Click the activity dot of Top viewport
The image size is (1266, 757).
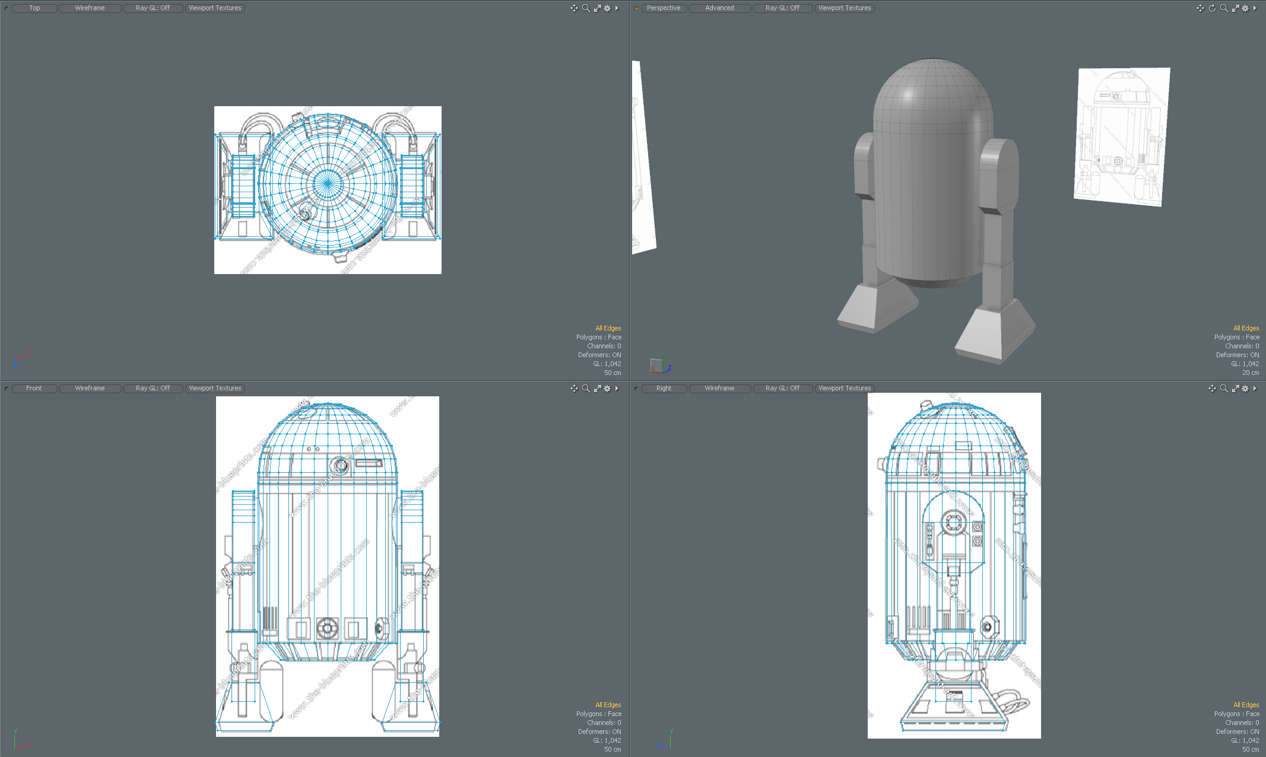(x=7, y=8)
